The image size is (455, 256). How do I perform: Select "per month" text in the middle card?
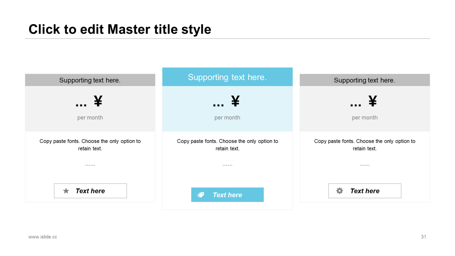[227, 118]
